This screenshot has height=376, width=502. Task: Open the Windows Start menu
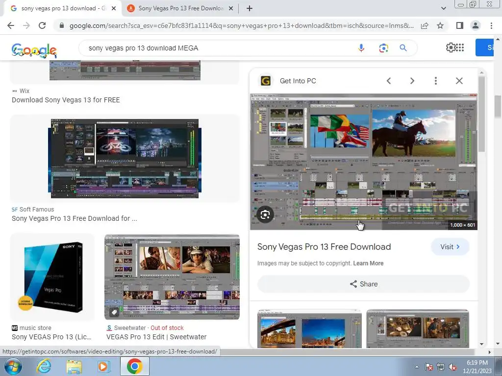13,366
